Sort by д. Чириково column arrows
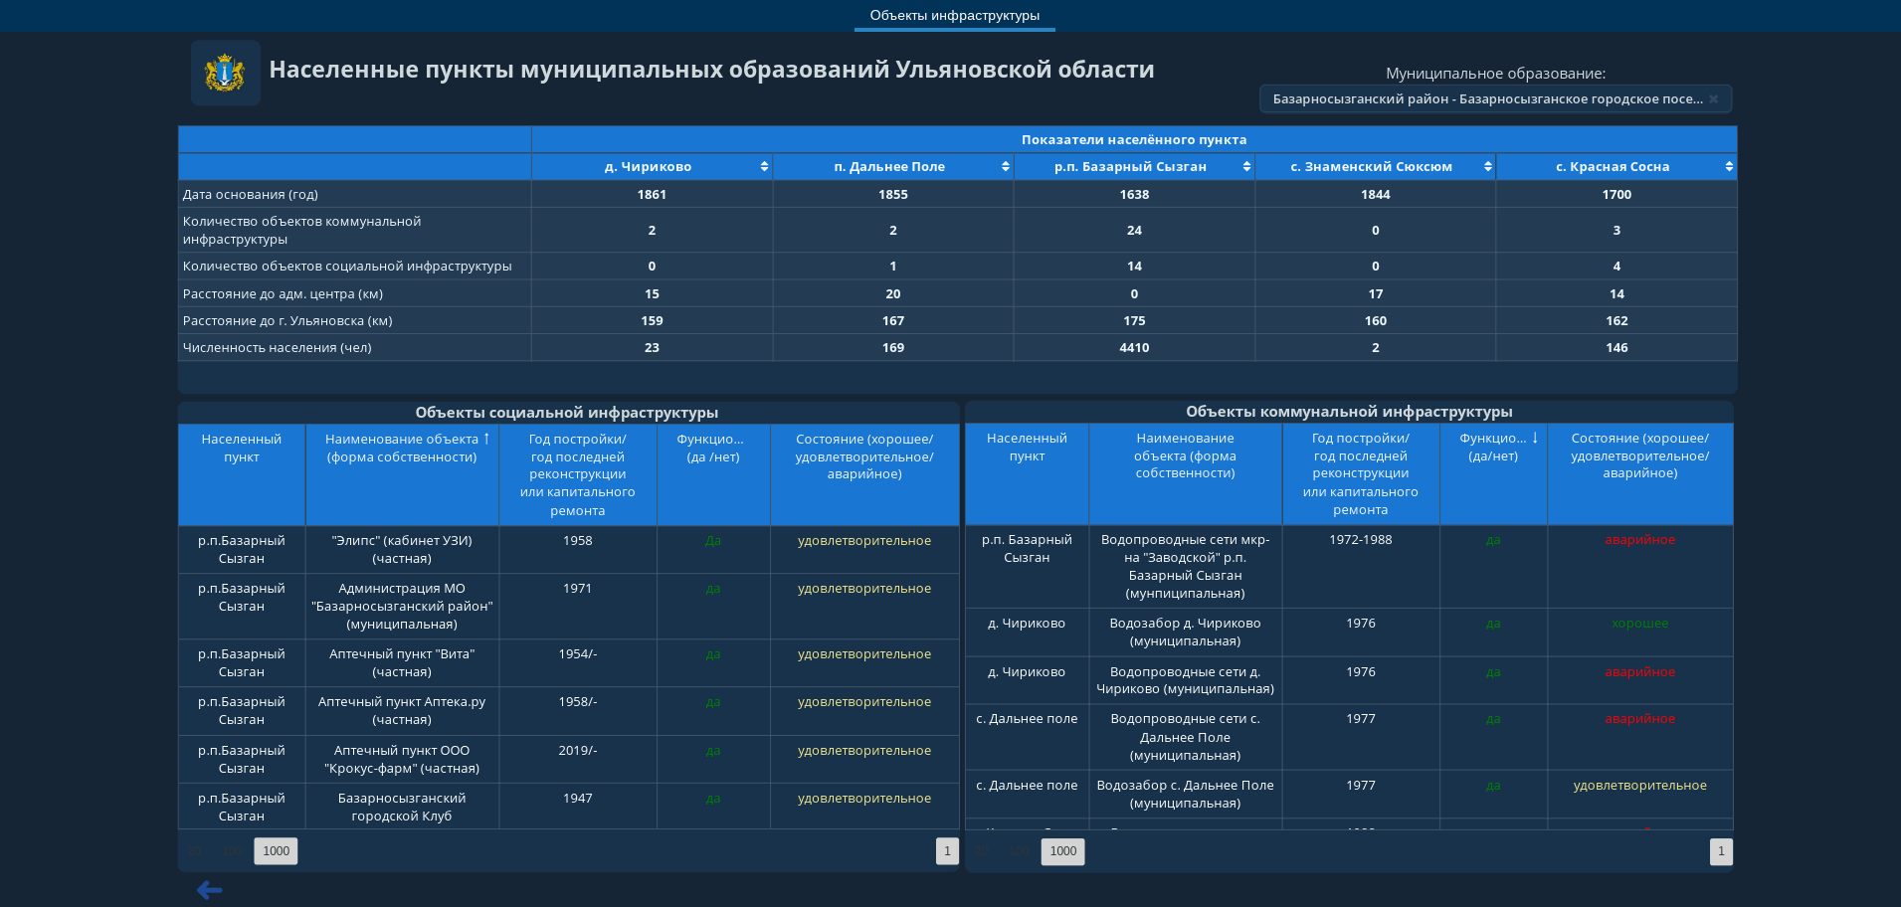 pos(764,167)
